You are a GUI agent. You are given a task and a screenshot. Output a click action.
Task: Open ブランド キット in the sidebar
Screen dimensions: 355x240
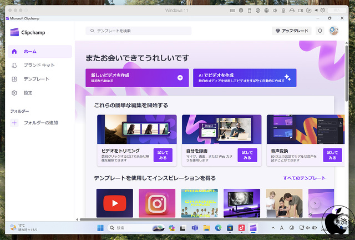coord(40,66)
